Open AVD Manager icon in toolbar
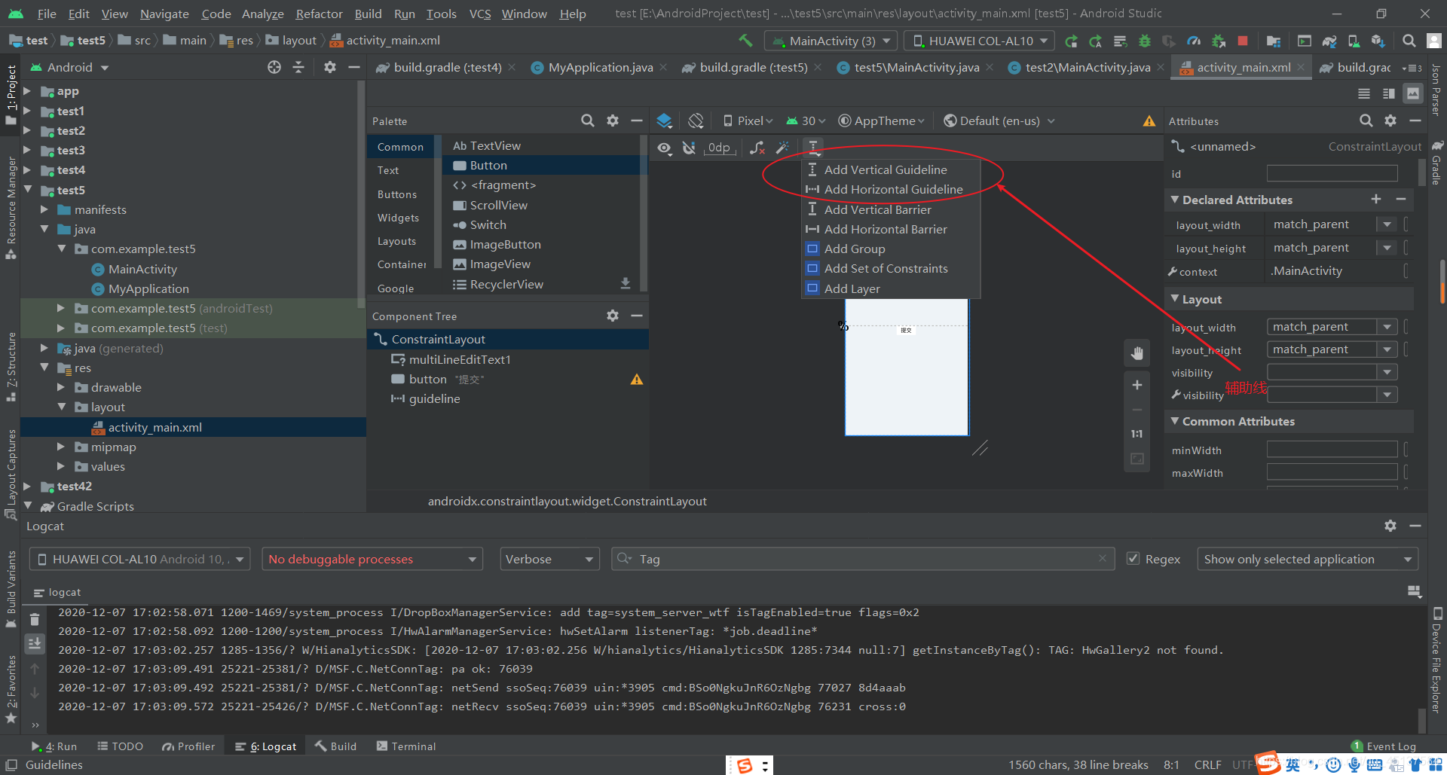Viewport: 1447px width, 775px height. point(1354,41)
